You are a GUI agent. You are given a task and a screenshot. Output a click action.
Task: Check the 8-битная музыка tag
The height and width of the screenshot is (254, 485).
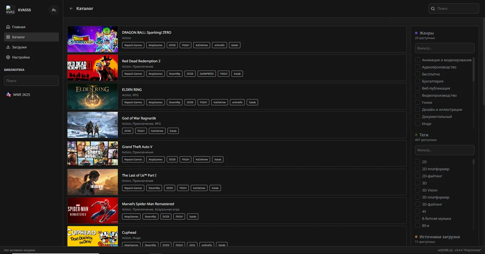pos(417,219)
